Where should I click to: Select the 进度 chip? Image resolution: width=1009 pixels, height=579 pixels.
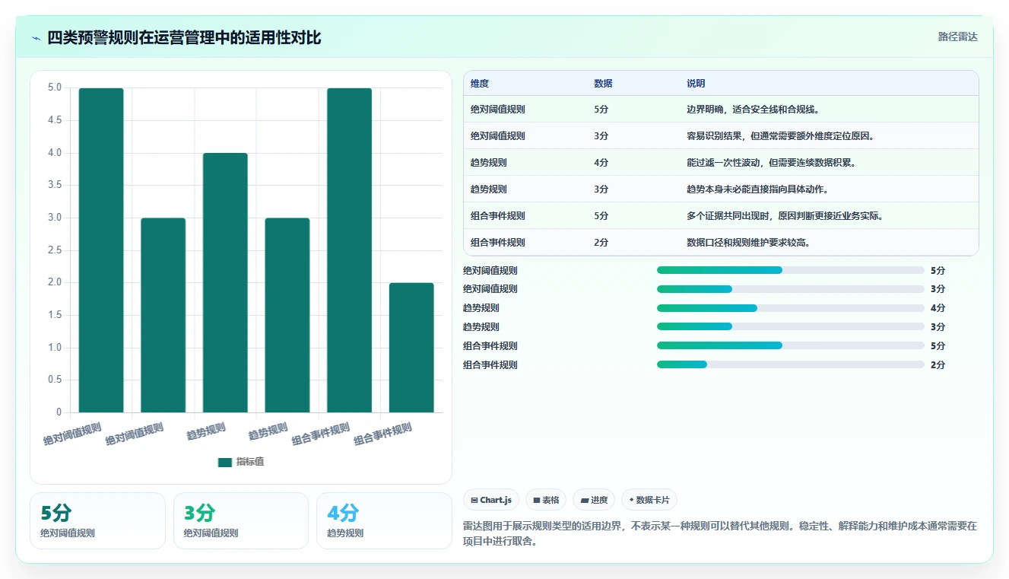[x=594, y=500]
